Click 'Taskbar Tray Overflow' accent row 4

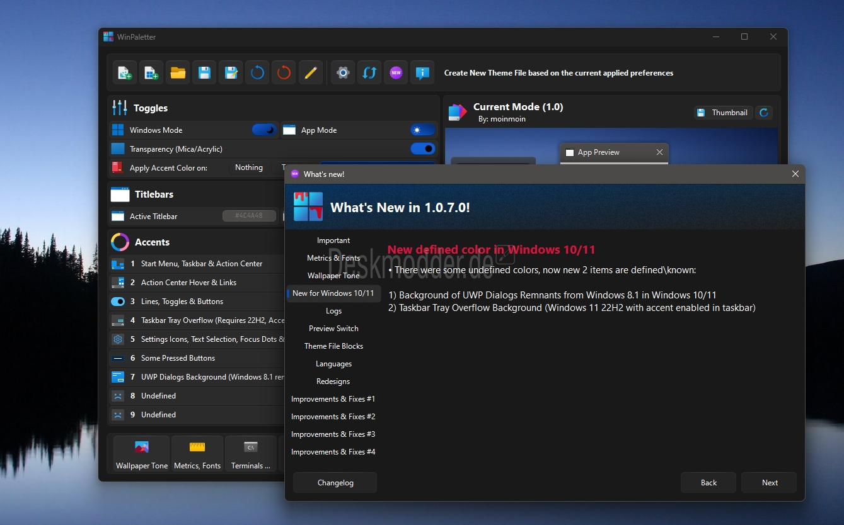click(197, 320)
